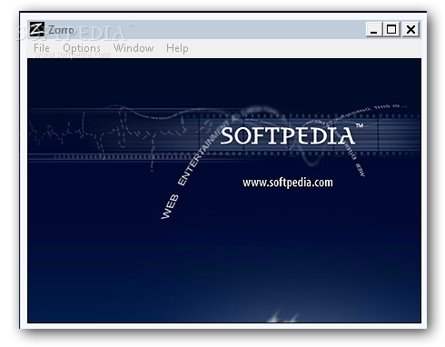Open the File menu
This screenshot has width=445, height=347.
(42, 48)
